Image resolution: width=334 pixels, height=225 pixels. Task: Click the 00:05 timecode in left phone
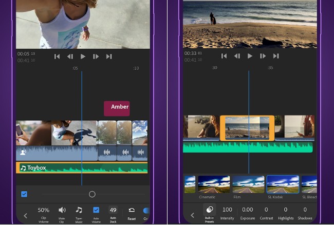pyautogui.click(x=26, y=54)
